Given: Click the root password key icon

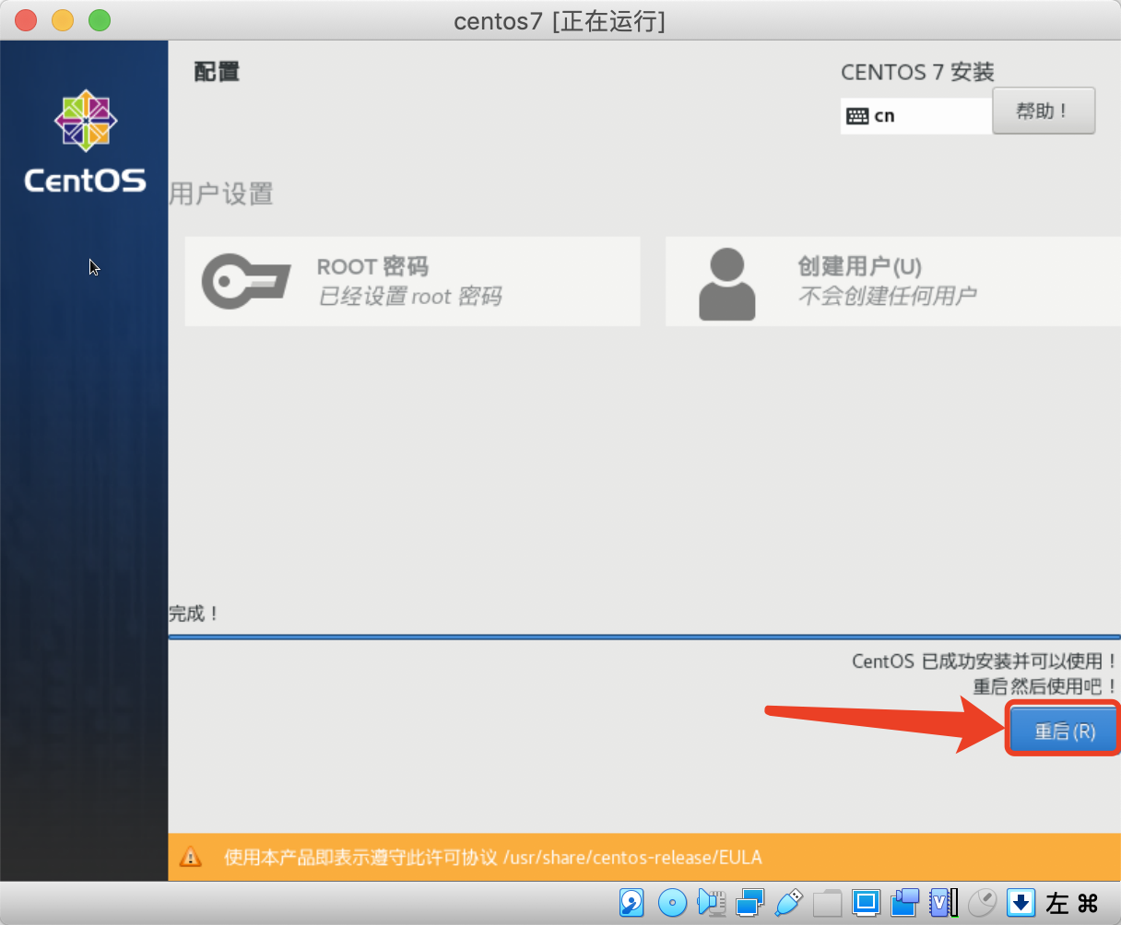Looking at the screenshot, I should click(246, 281).
